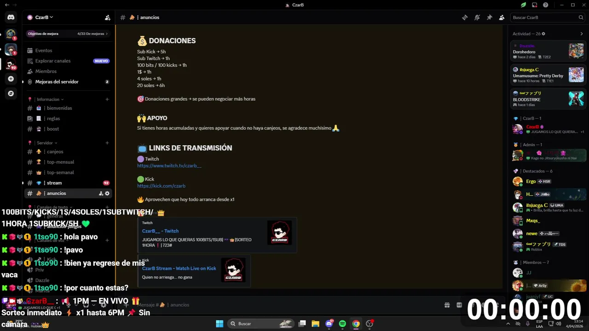Open Activity settings gear next to Actividad
Viewport: 589px width, 331px height.
543,34
